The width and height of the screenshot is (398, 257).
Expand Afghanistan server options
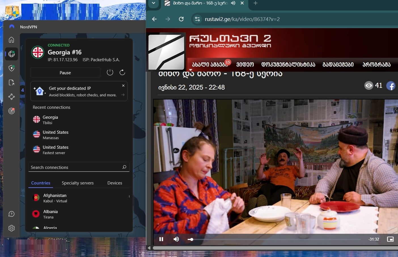point(129,196)
